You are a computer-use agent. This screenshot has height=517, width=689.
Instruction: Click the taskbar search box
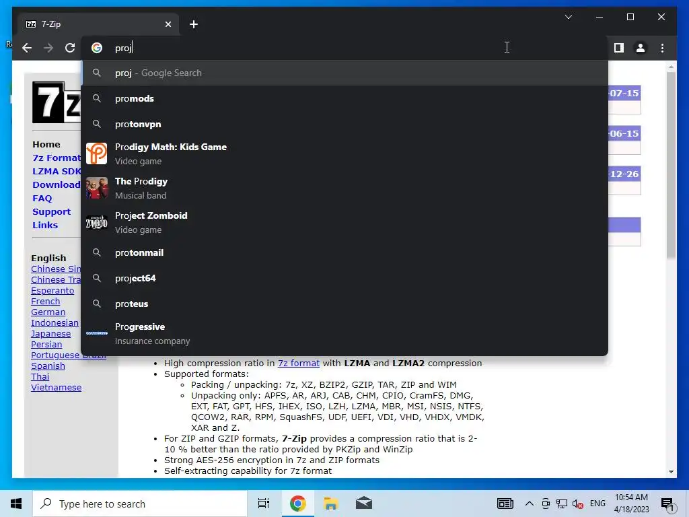click(140, 504)
